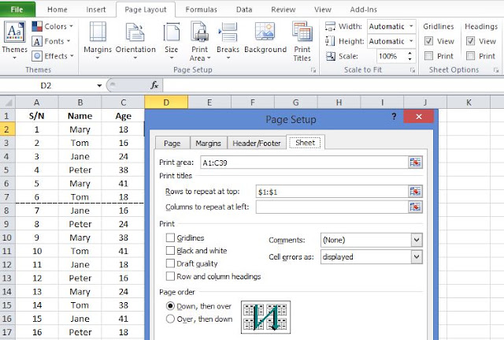Switch to the View ribbon tab
The height and width of the screenshot is (340, 504).
323,9
